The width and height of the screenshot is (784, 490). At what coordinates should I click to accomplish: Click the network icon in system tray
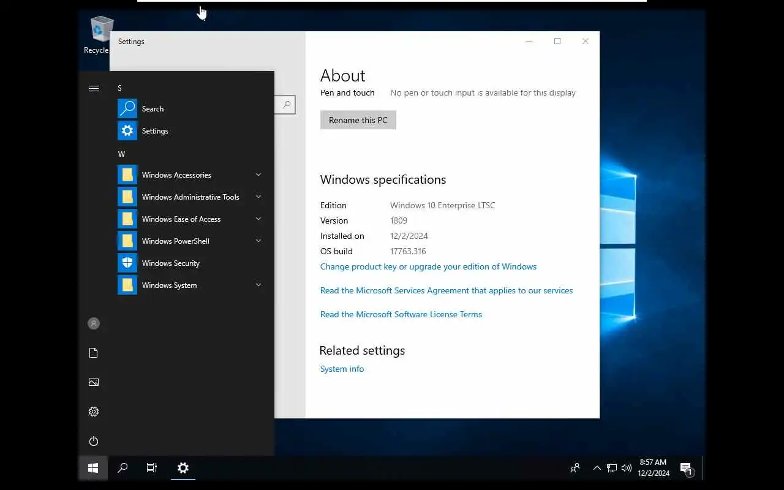coord(612,468)
